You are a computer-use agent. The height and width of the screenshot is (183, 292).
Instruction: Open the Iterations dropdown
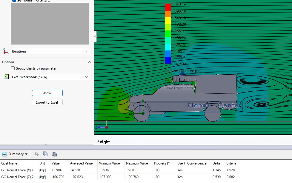(50, 51)
